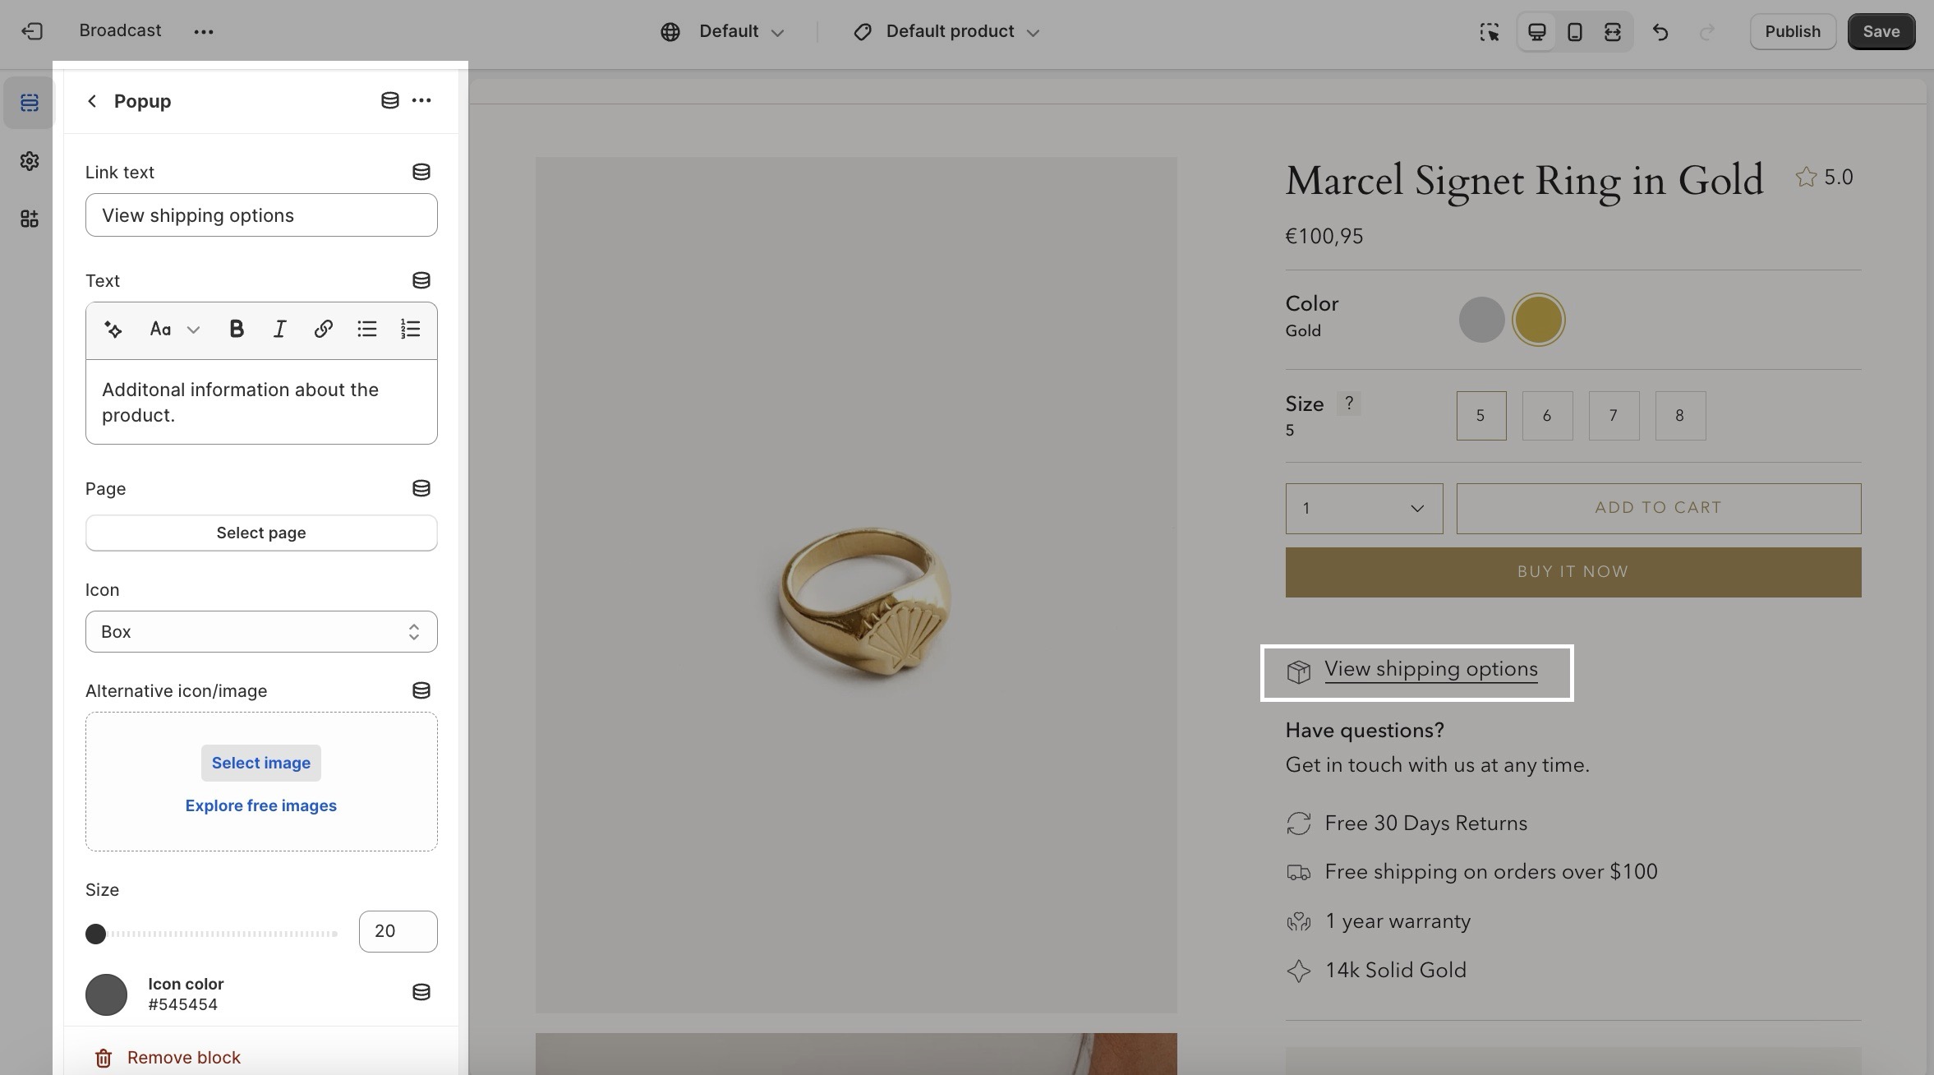
Task: Click the Link text input field
Action: 261,215
